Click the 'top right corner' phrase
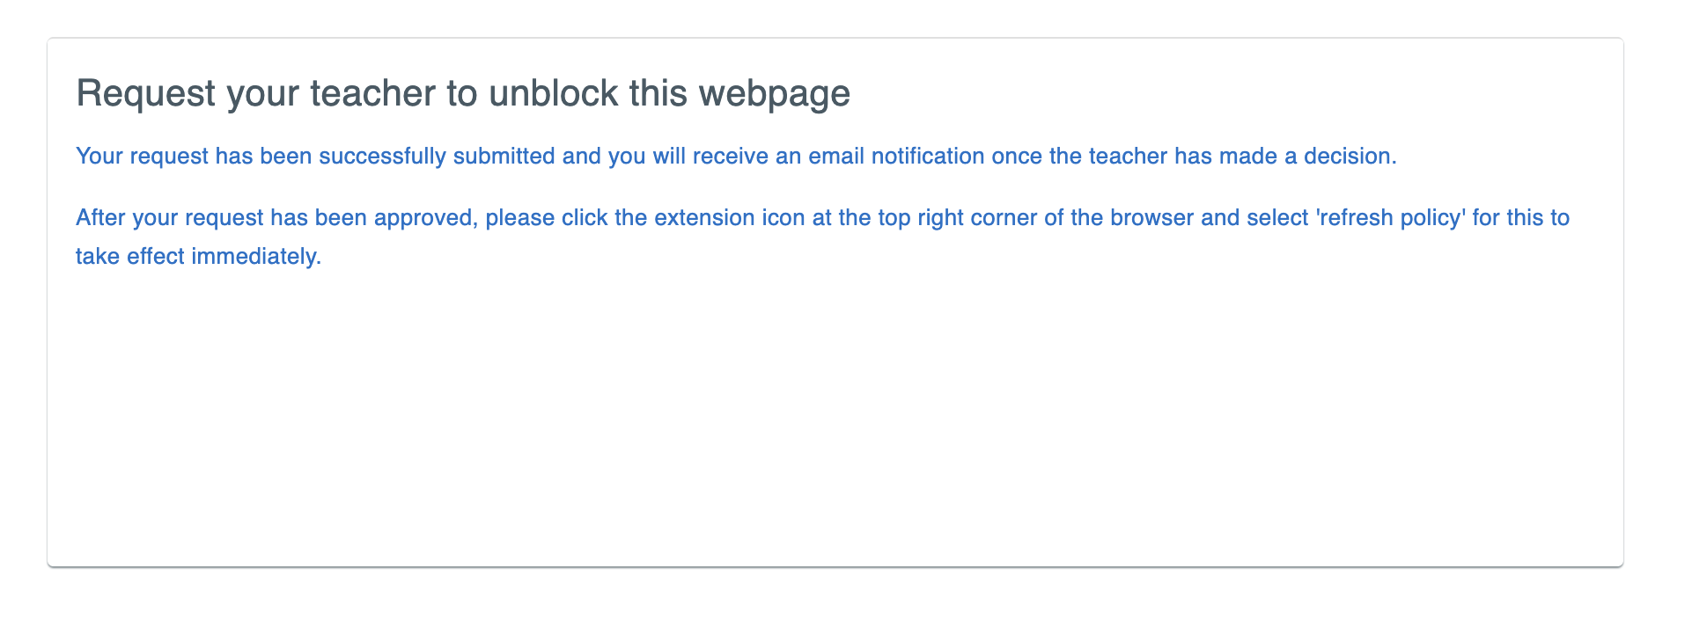This screenshot has height=642, width=1692. tap(958, 218)
